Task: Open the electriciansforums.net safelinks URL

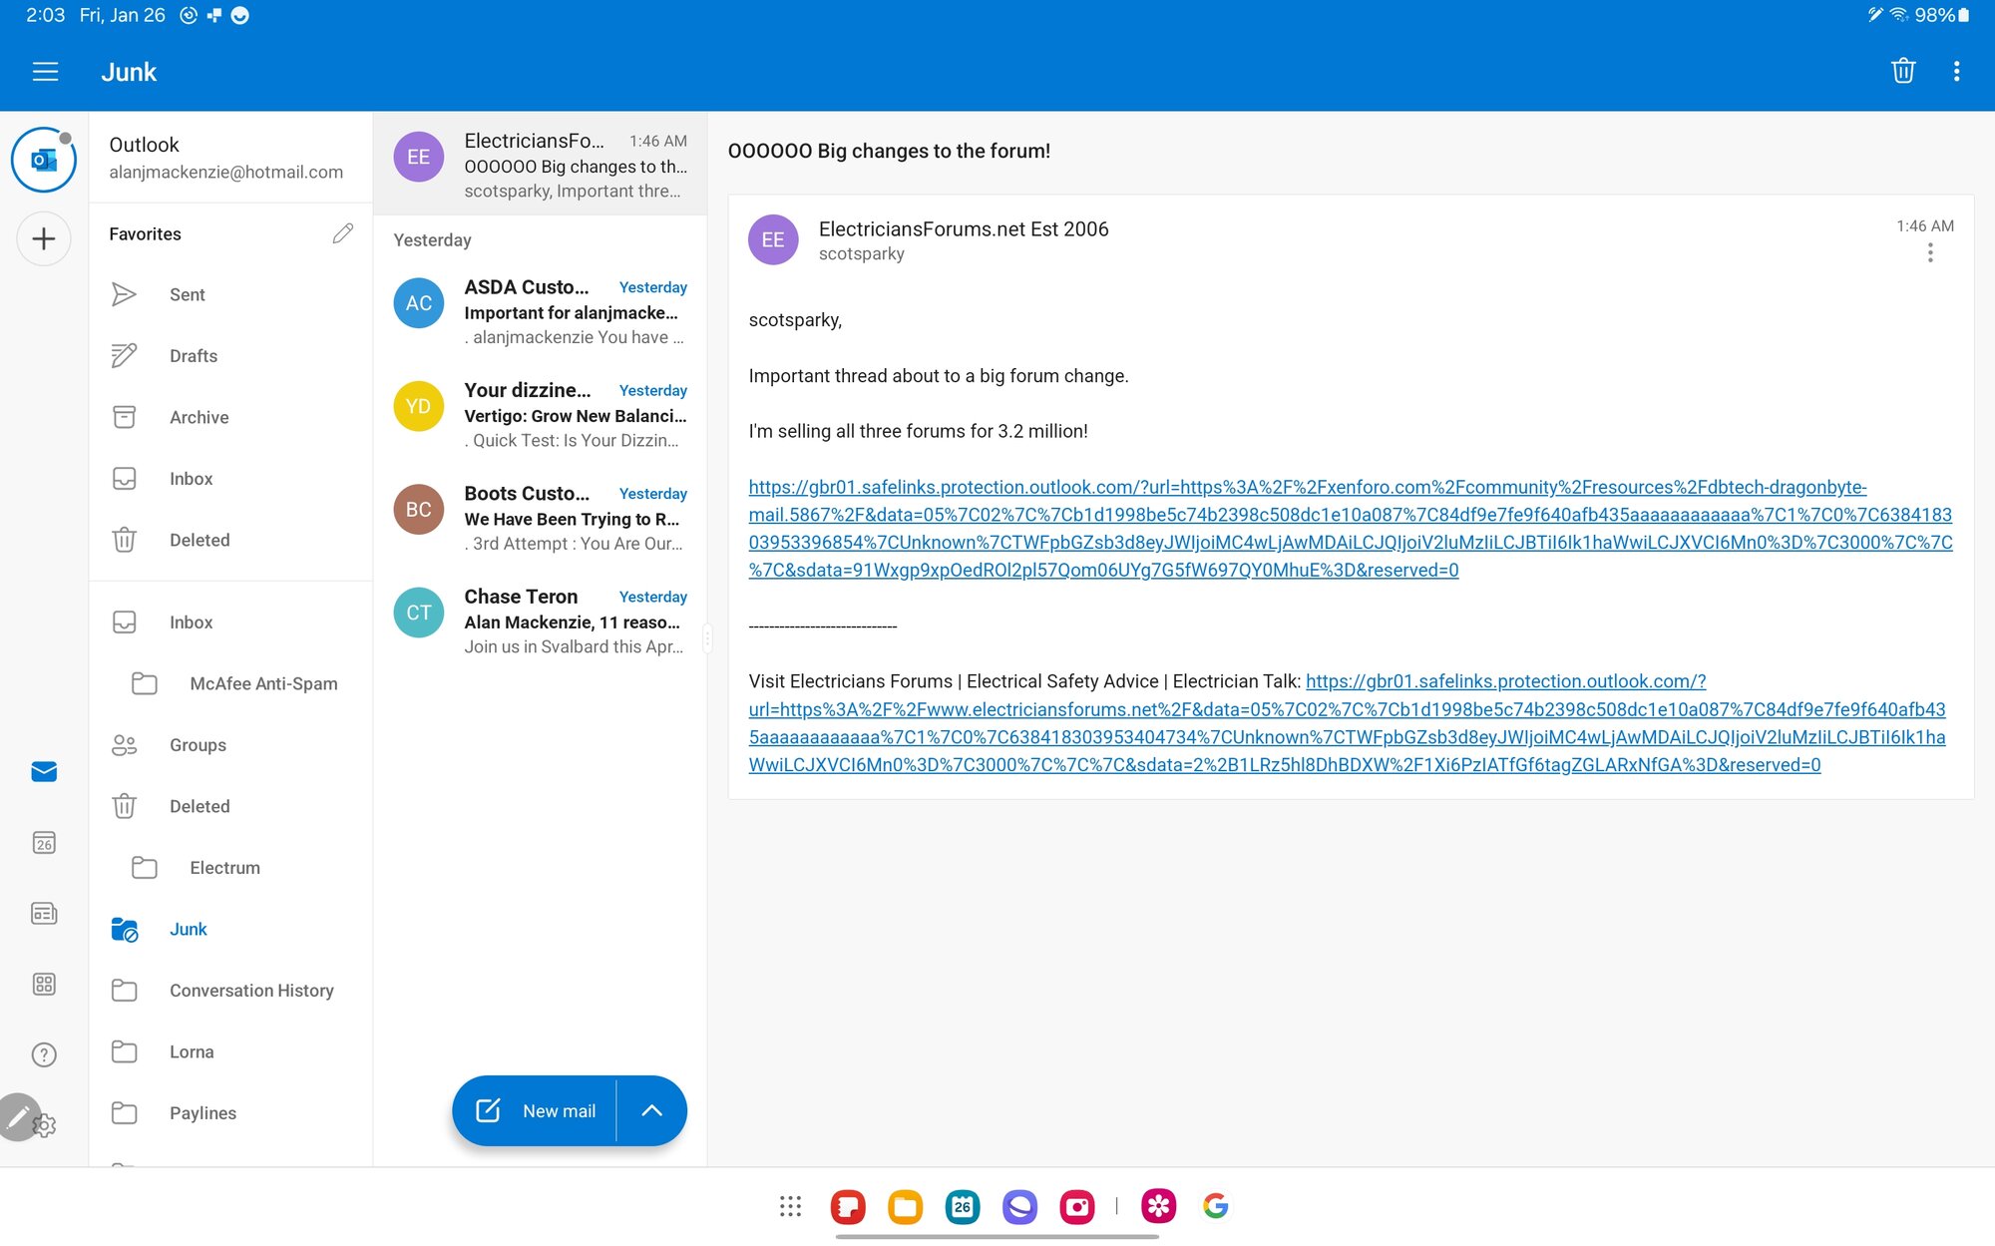Action: pyautogui.click(x=1347, y=723)
